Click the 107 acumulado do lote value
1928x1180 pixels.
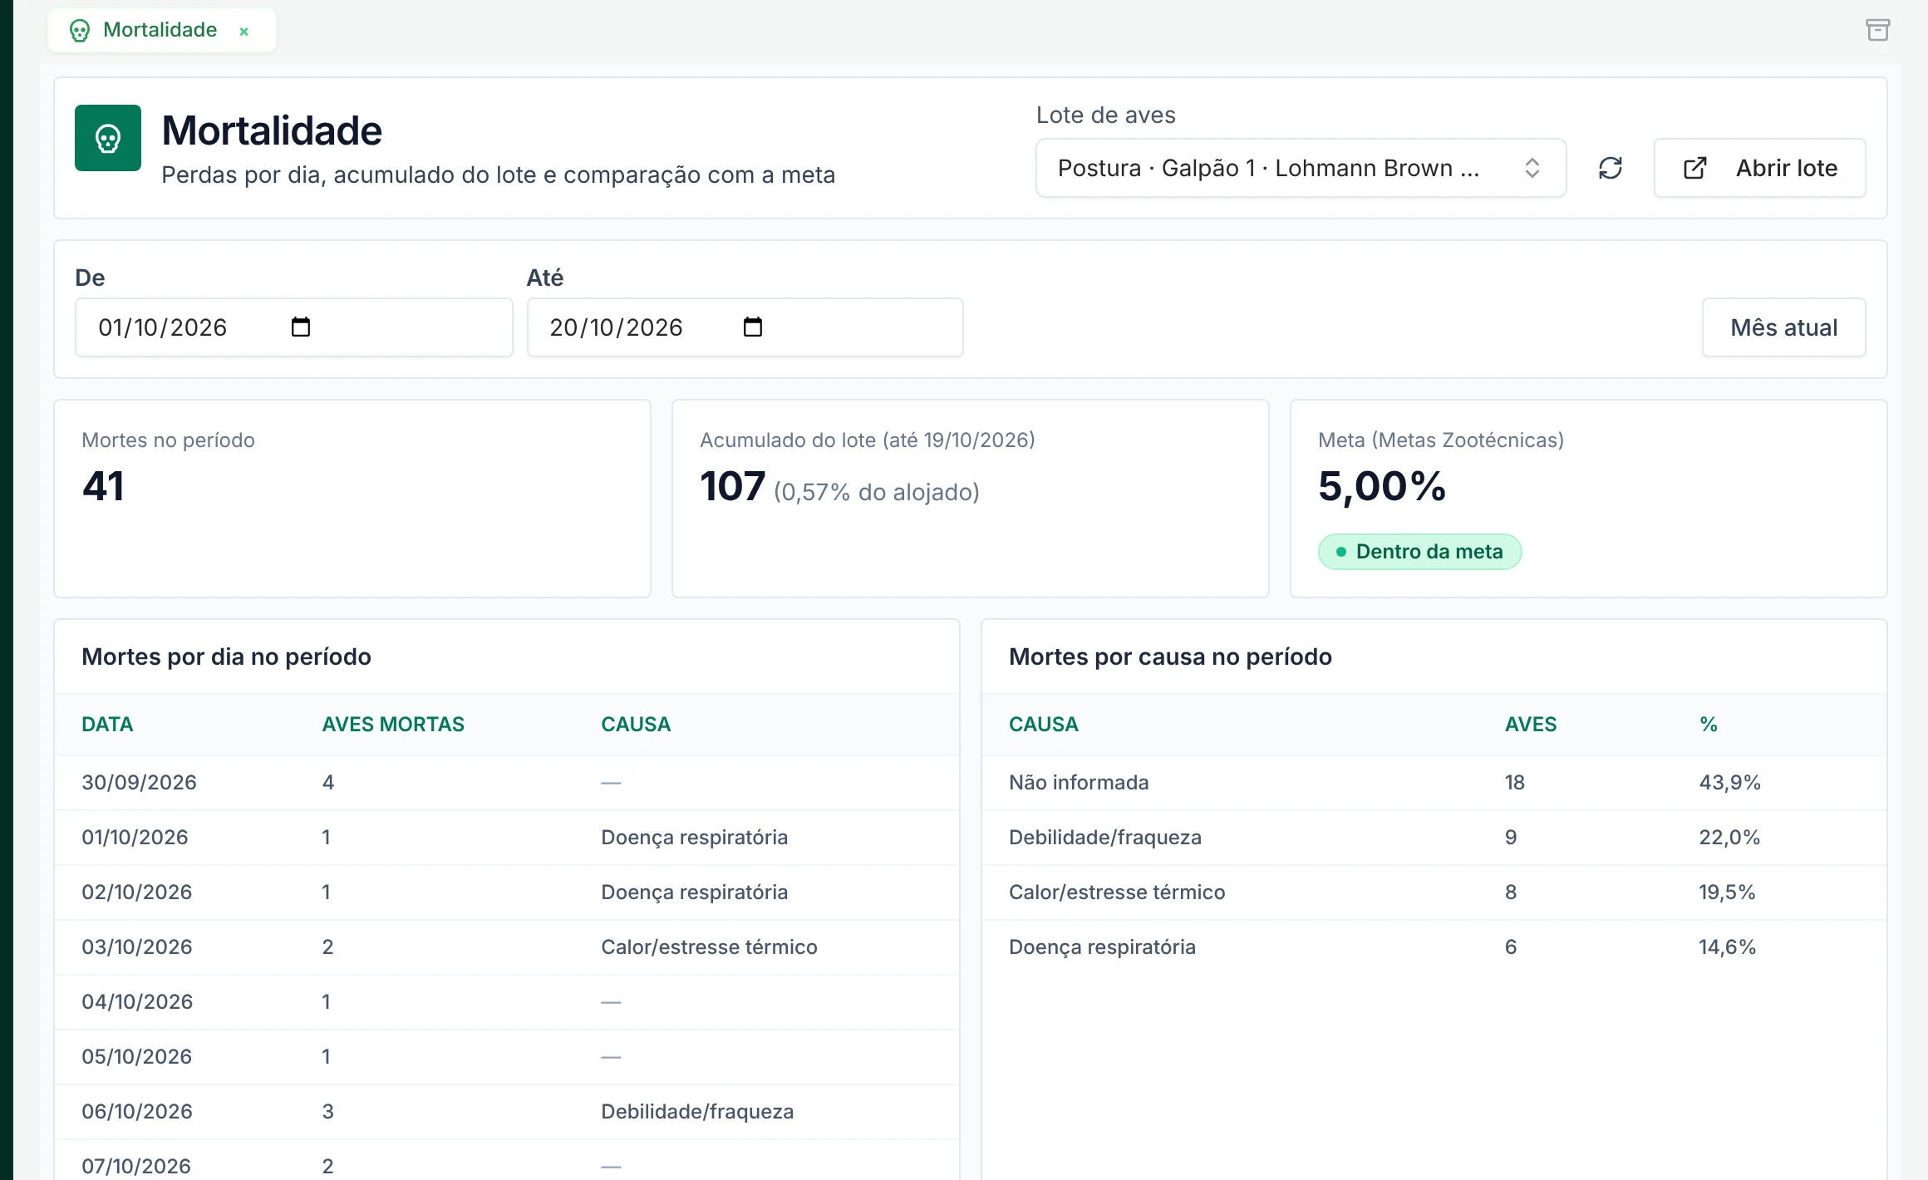(732, 486)
